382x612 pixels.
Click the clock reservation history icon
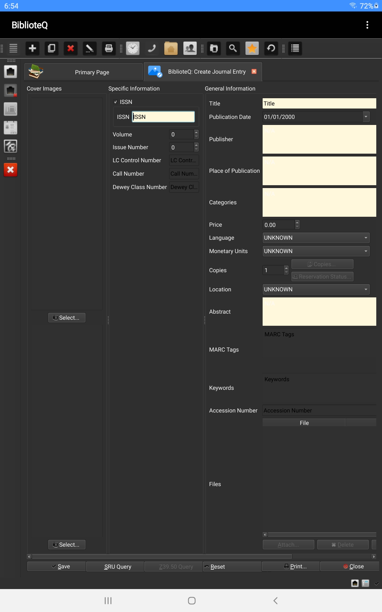click(x=133, y=48)
